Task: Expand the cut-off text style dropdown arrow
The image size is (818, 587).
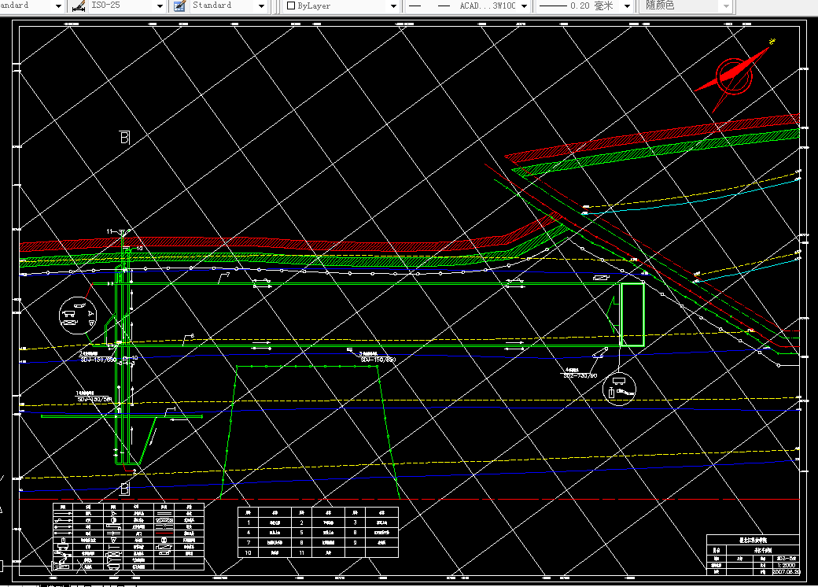Action: pyautogui.click(x=58, y=6)
